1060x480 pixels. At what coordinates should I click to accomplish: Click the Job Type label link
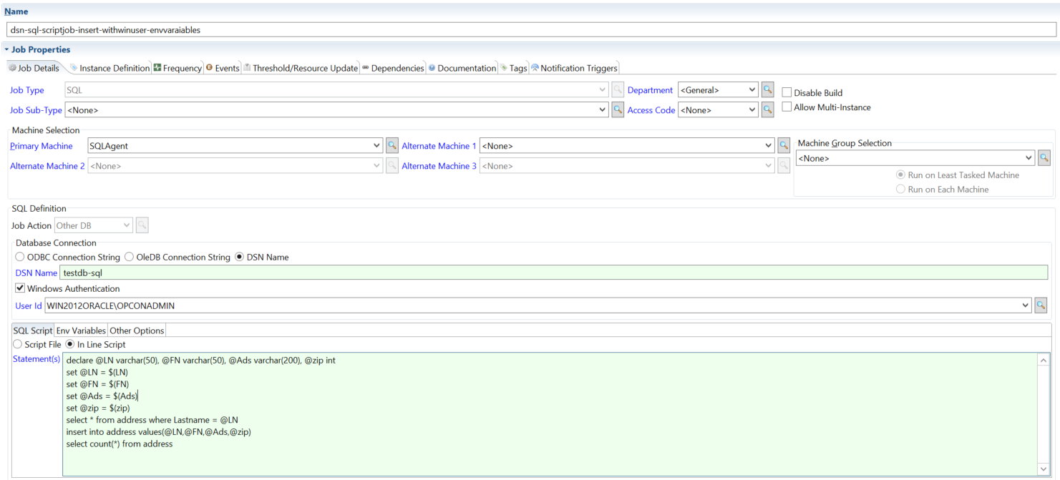pos(26,90)
